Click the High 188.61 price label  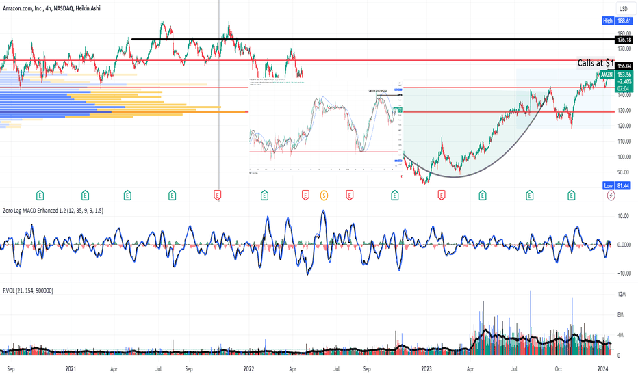(617, 21)
